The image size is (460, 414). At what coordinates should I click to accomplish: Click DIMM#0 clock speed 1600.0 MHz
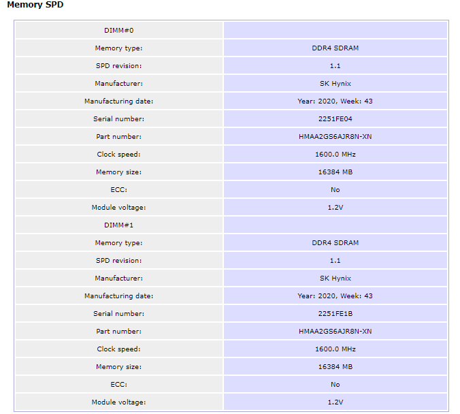tap(335, 155)
